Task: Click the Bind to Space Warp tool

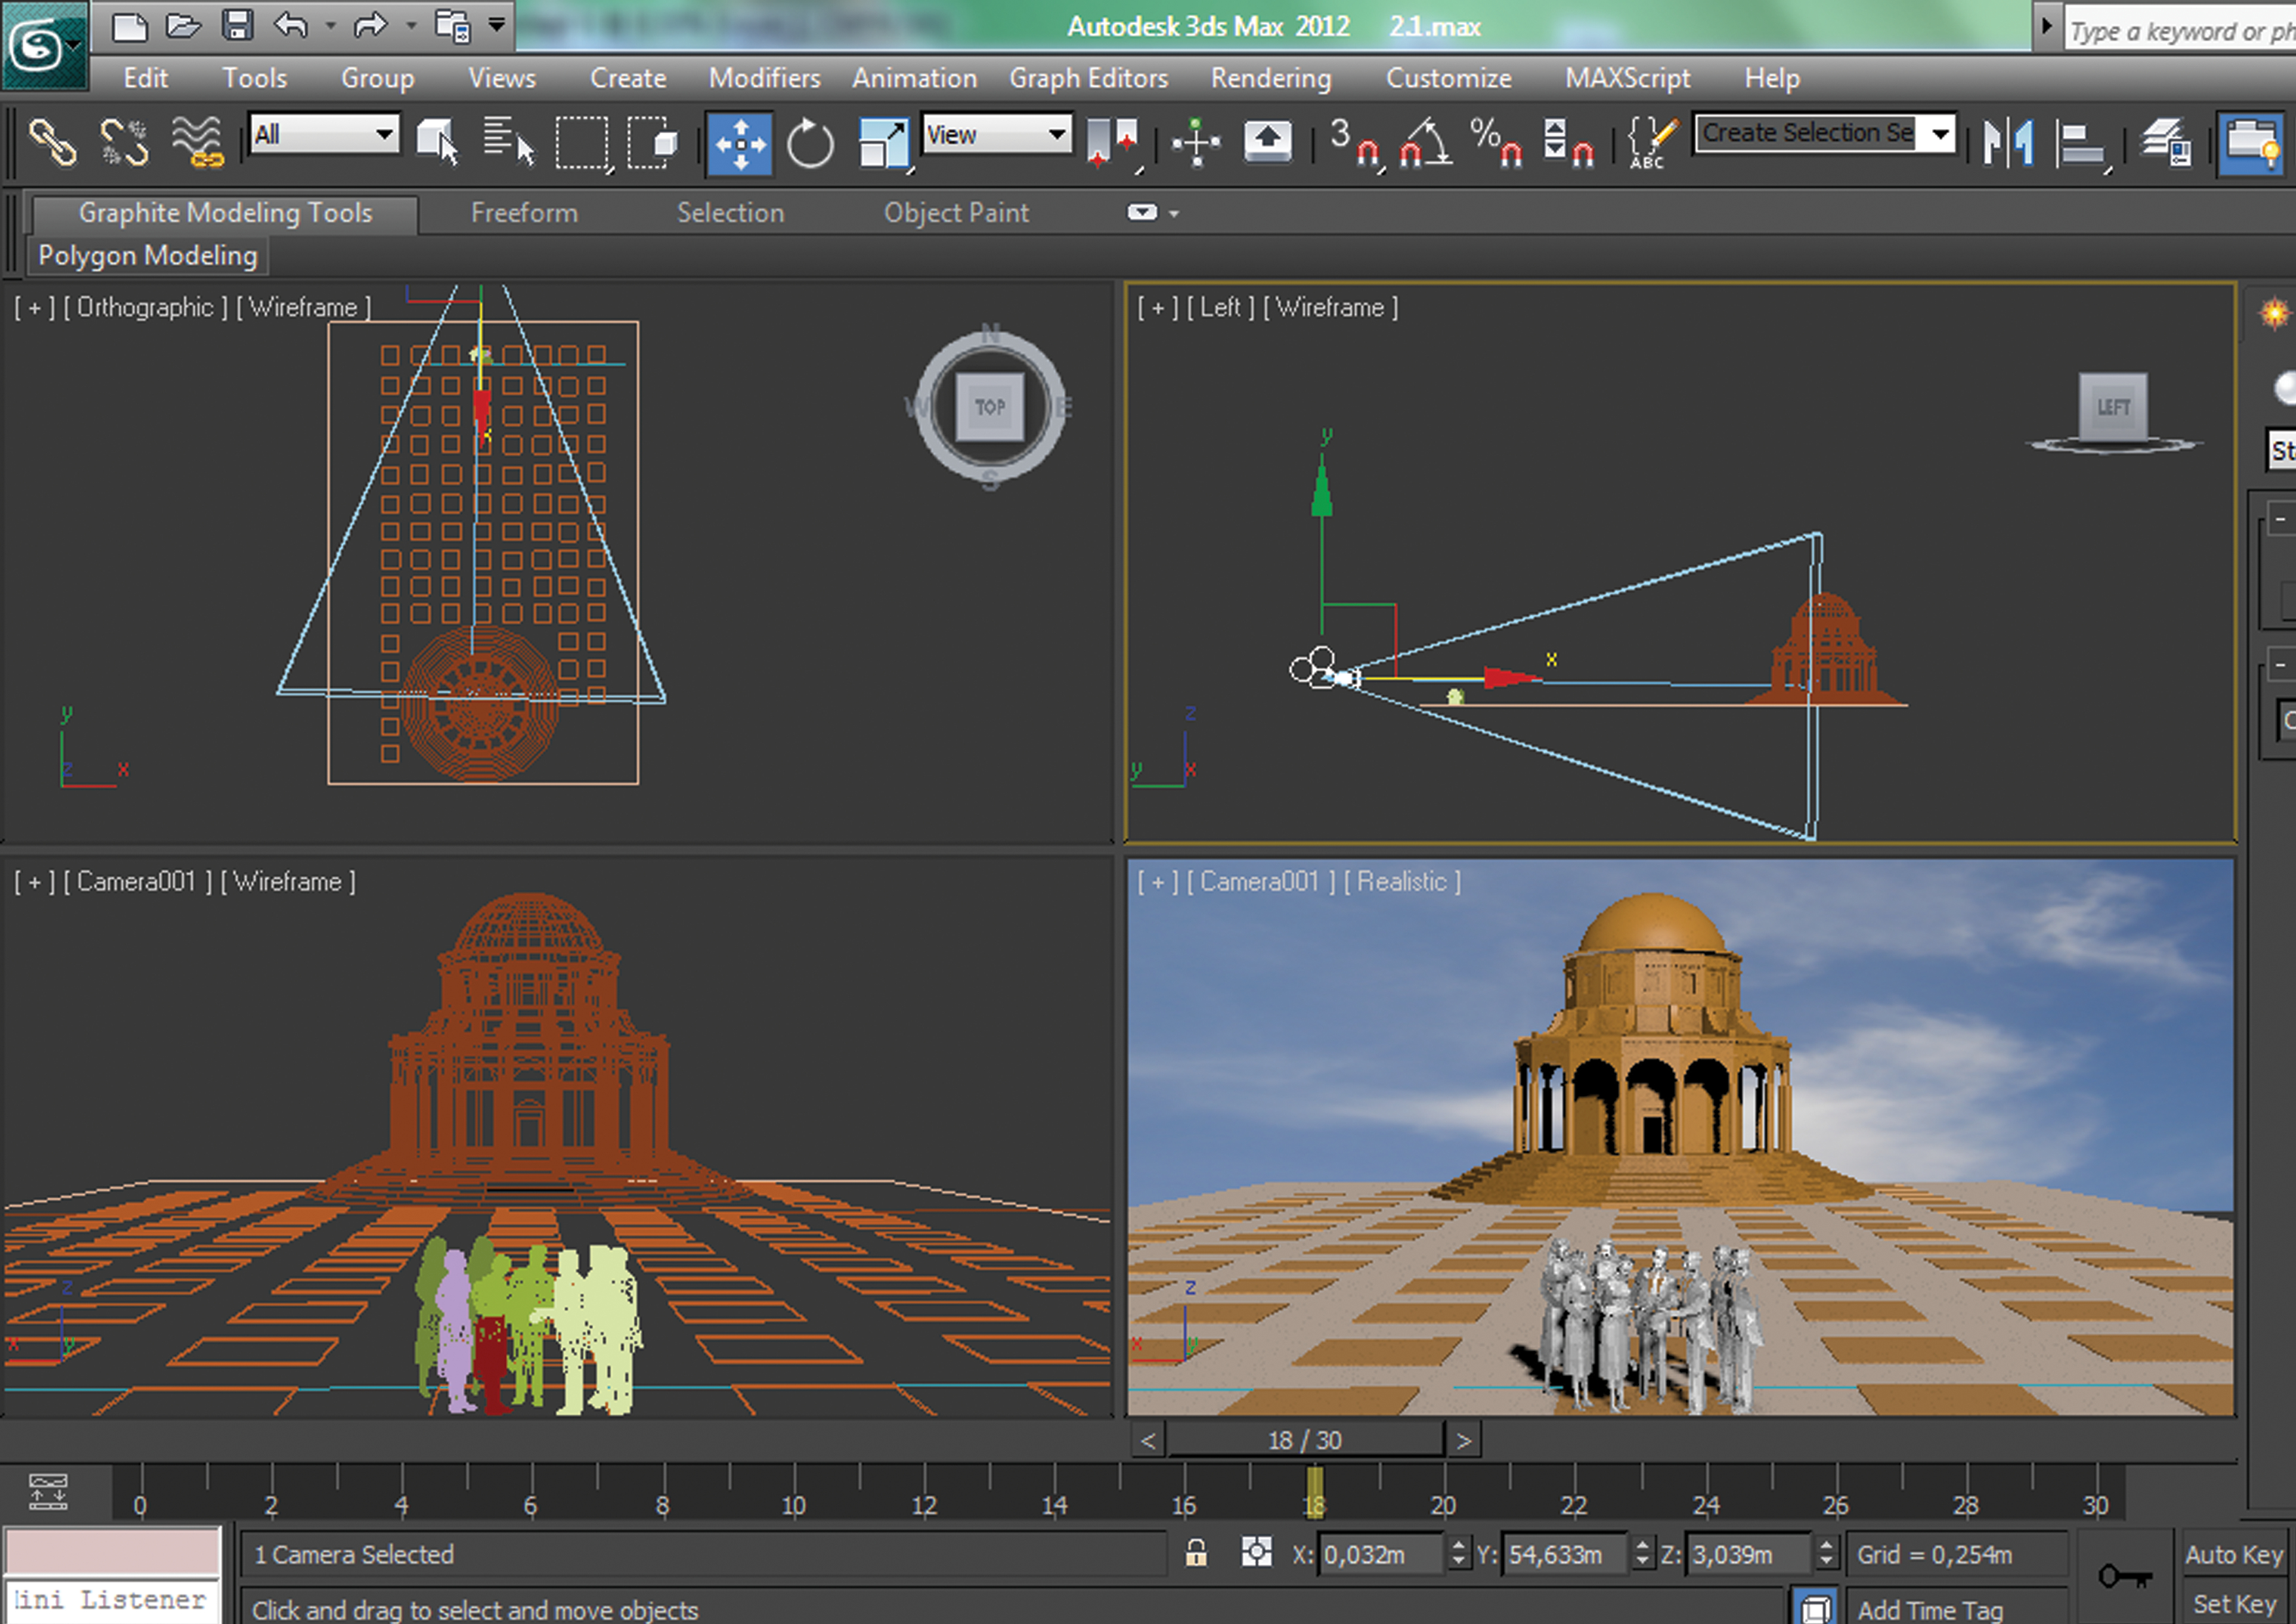Action: pyautogui.click(x=197, y=142)
